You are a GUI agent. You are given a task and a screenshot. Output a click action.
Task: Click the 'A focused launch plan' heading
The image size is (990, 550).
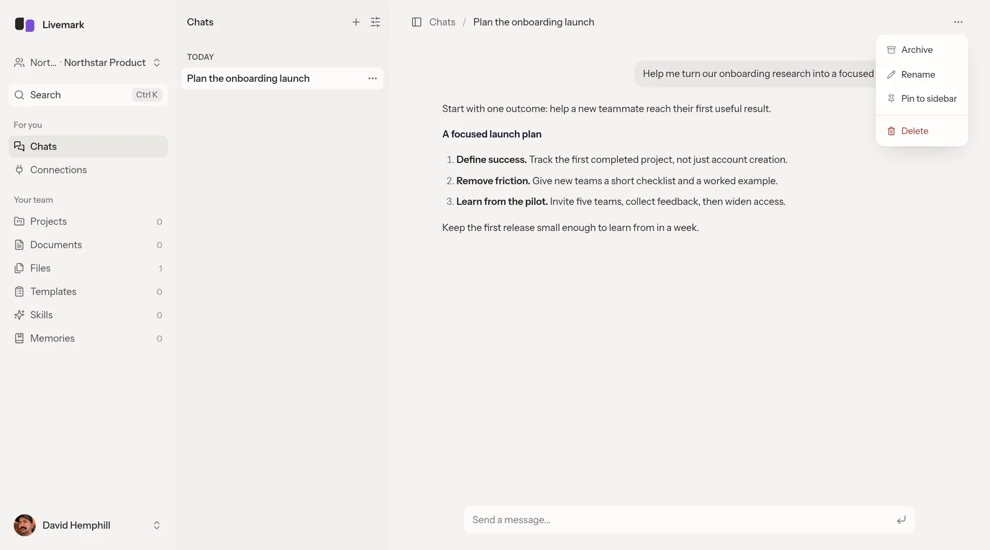click(x=492, y=134)
